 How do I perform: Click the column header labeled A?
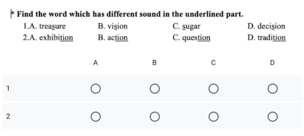95,63
